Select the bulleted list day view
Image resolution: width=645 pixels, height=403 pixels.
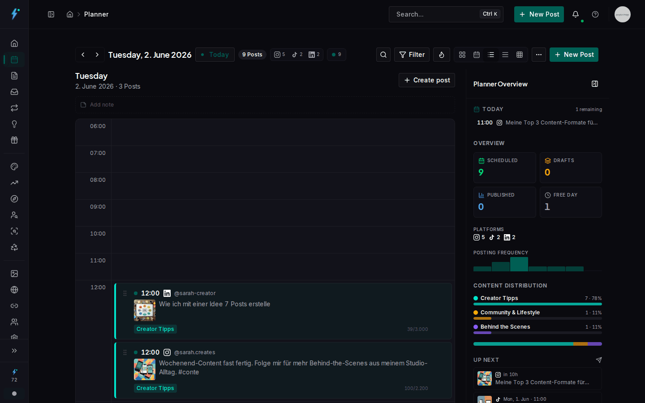pyautogui.click(x=491, y=55)
